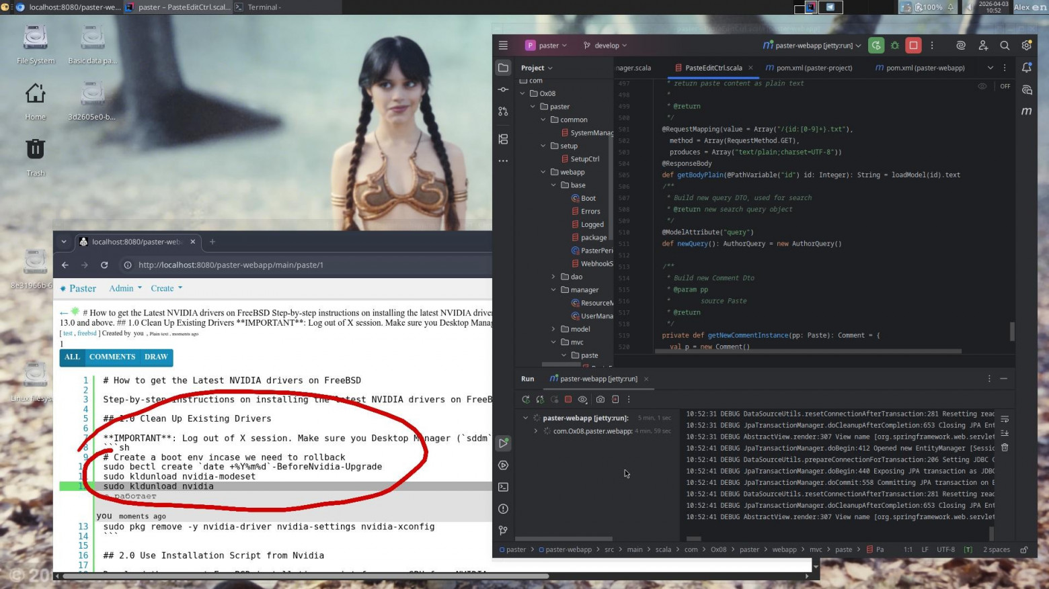Open the Structure tool window icon
The width and height of the screenshot is (1049, 589).
[x=503, y=139]
